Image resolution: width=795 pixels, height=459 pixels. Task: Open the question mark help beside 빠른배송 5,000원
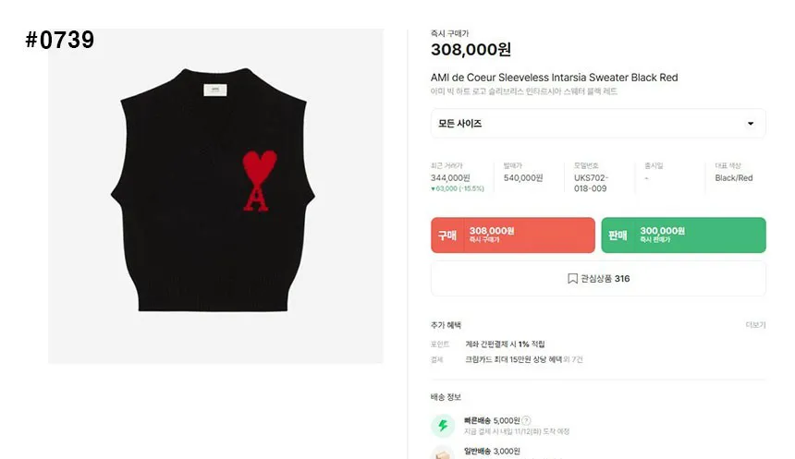pyautogui.click(x=526, y=420)
